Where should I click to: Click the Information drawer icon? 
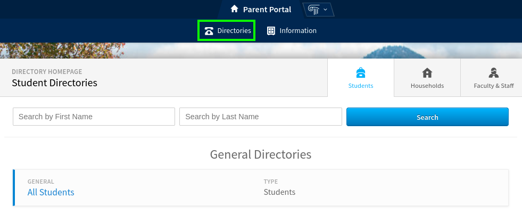[271, 31]
